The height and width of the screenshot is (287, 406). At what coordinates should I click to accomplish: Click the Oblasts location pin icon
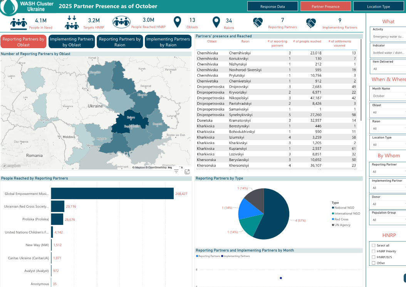[x=178, y=22]
